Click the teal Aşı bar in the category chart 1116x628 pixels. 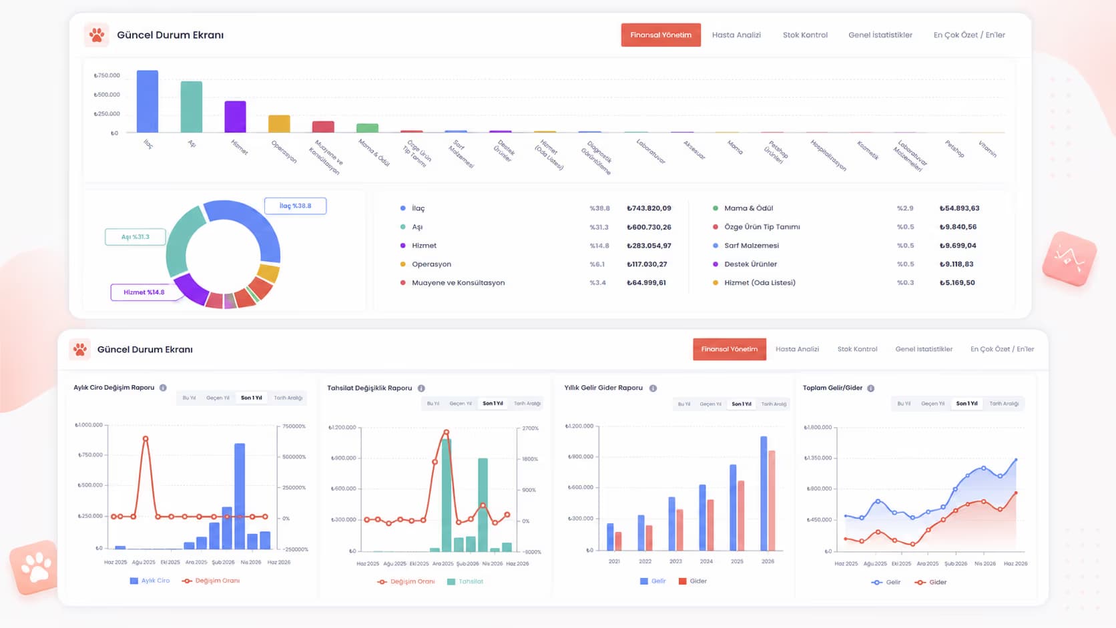click(x=192, y=107)
